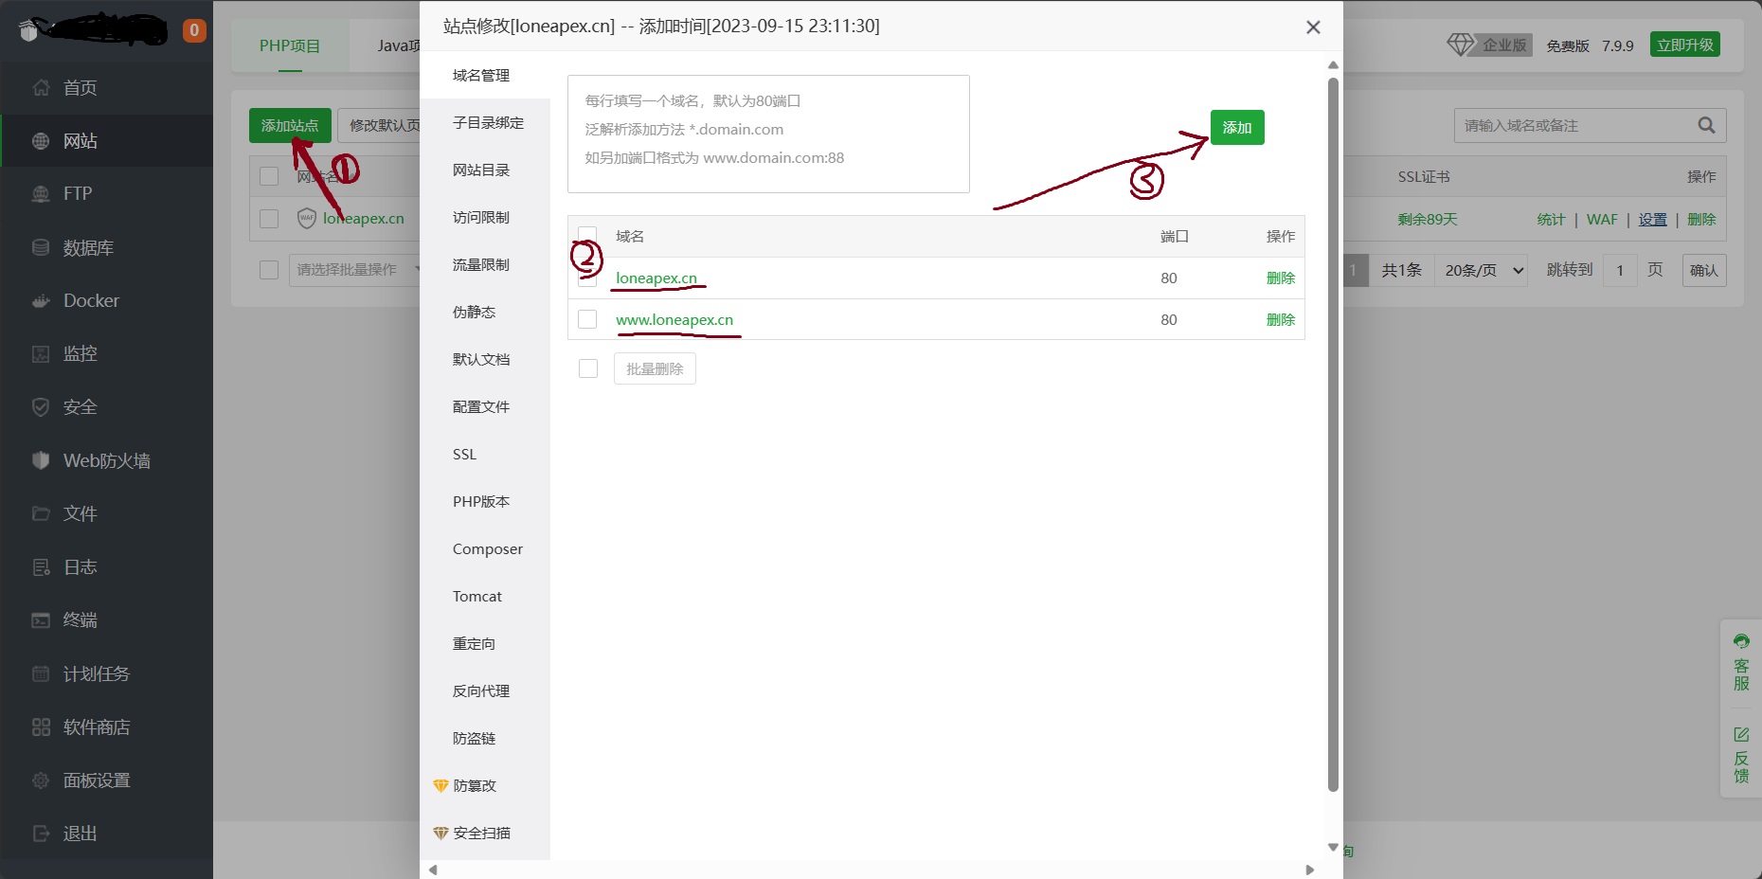This screenshot has width=1762, height=879.
Task: Toggle the select-all checkbox in 域名 header
Action: [x=587, y=236]
